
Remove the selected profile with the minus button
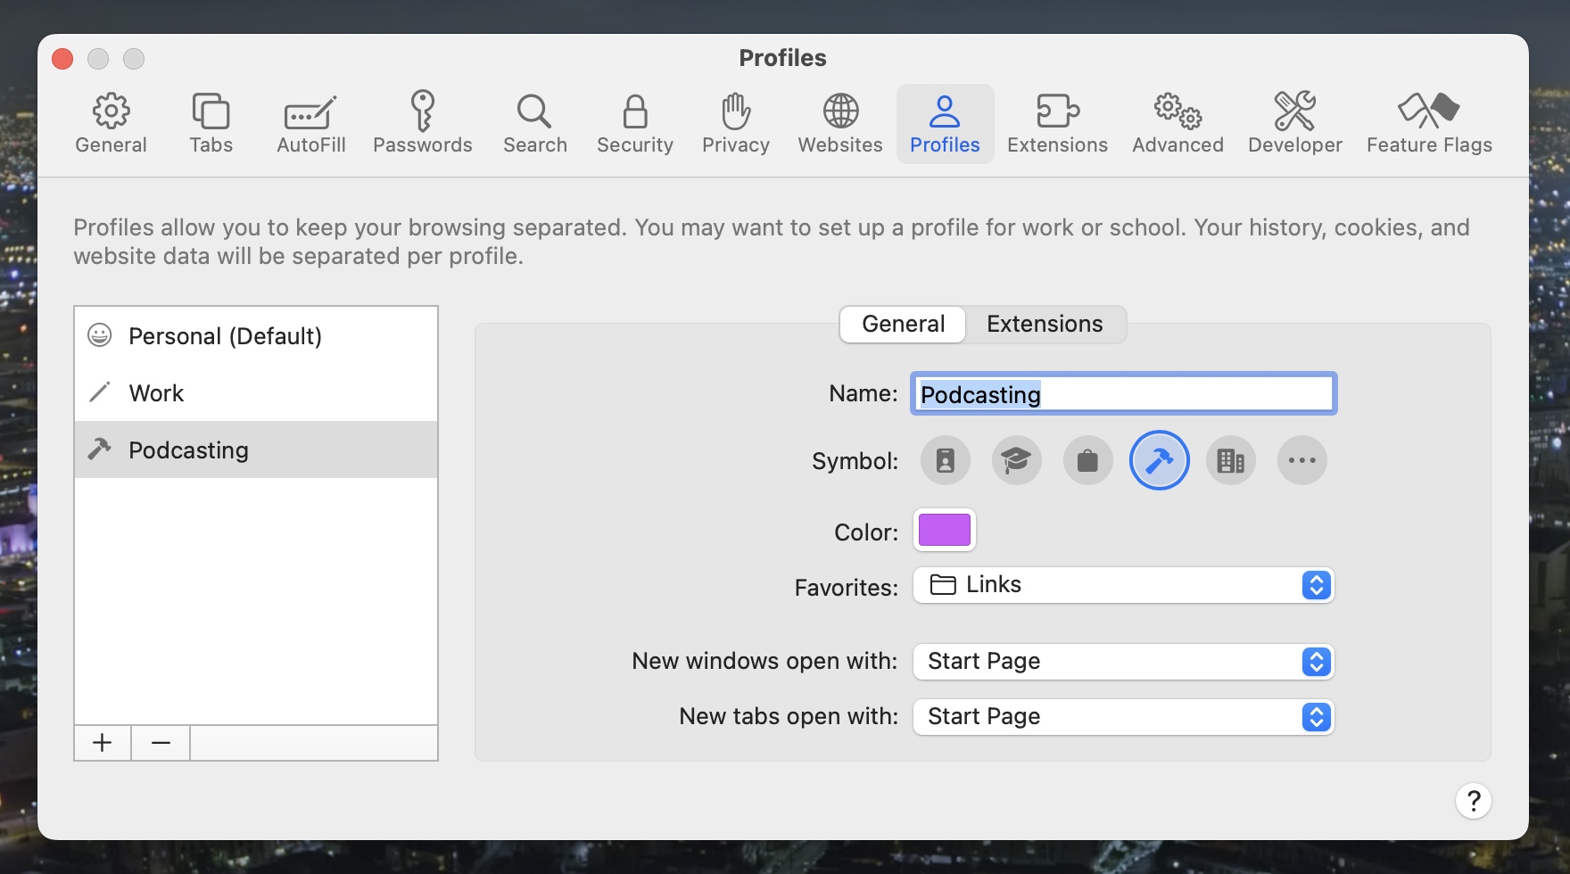(x=161, y=743)
